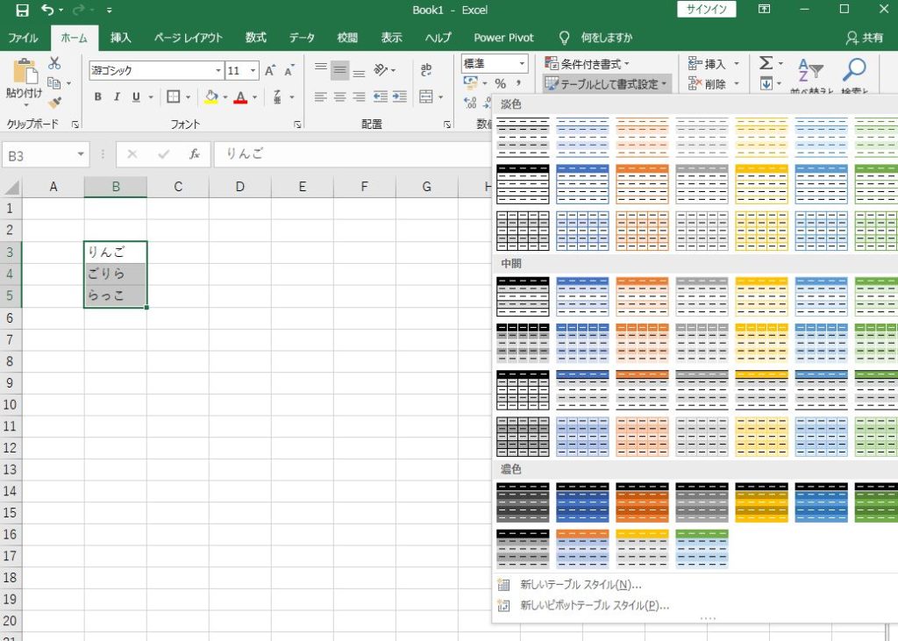Click the サインイン button
The height and width of the screenshot is (641, 898).
click(x=707, y=10)
